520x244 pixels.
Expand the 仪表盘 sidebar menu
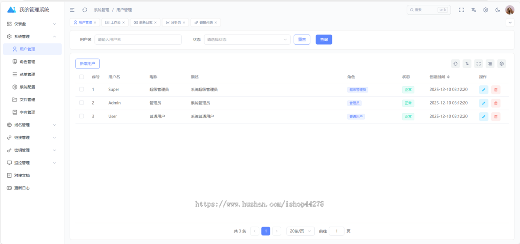[x=32, y=24]
